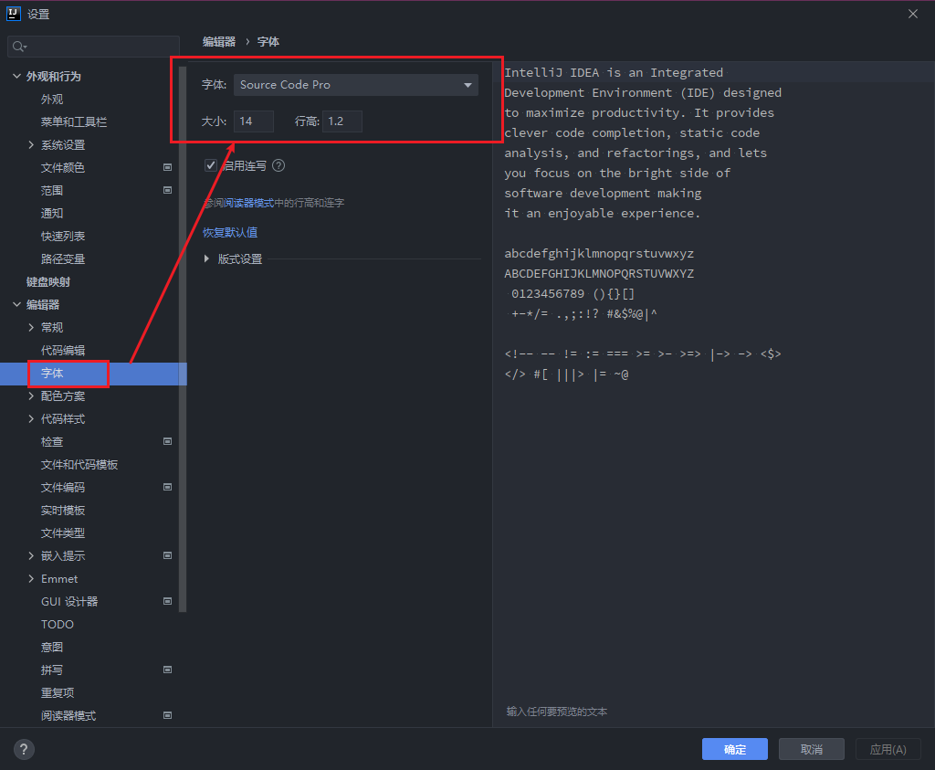Select 菜单和工具栏 in the settings tree

pos(74,121)
